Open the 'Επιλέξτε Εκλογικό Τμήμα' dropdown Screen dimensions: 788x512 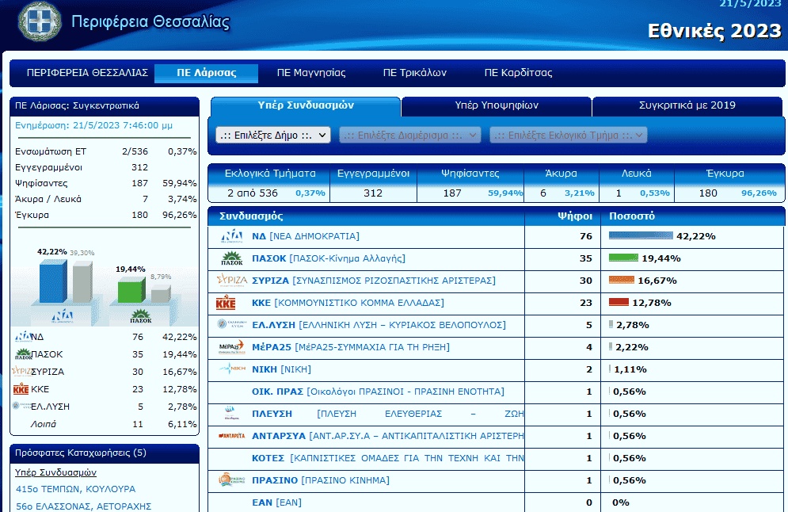pos(568,136)
